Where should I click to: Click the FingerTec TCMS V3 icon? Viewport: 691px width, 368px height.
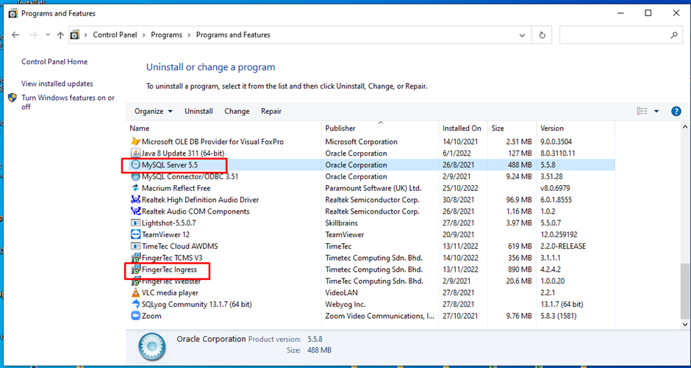tap(135, 258)
